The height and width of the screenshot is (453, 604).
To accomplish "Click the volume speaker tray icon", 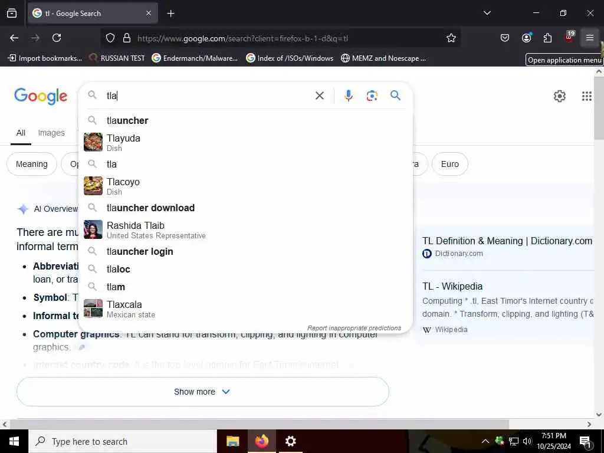I will [527, 441].
